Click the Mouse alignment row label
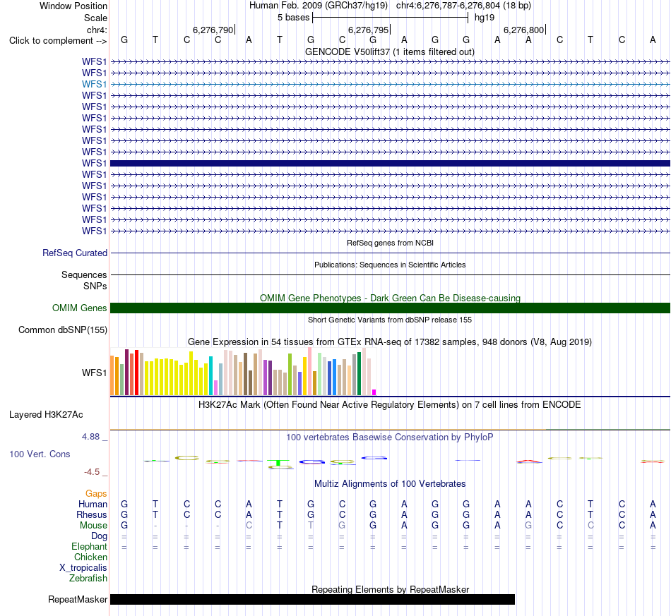This screenshot has height=616, width=671. coord(93,526)
